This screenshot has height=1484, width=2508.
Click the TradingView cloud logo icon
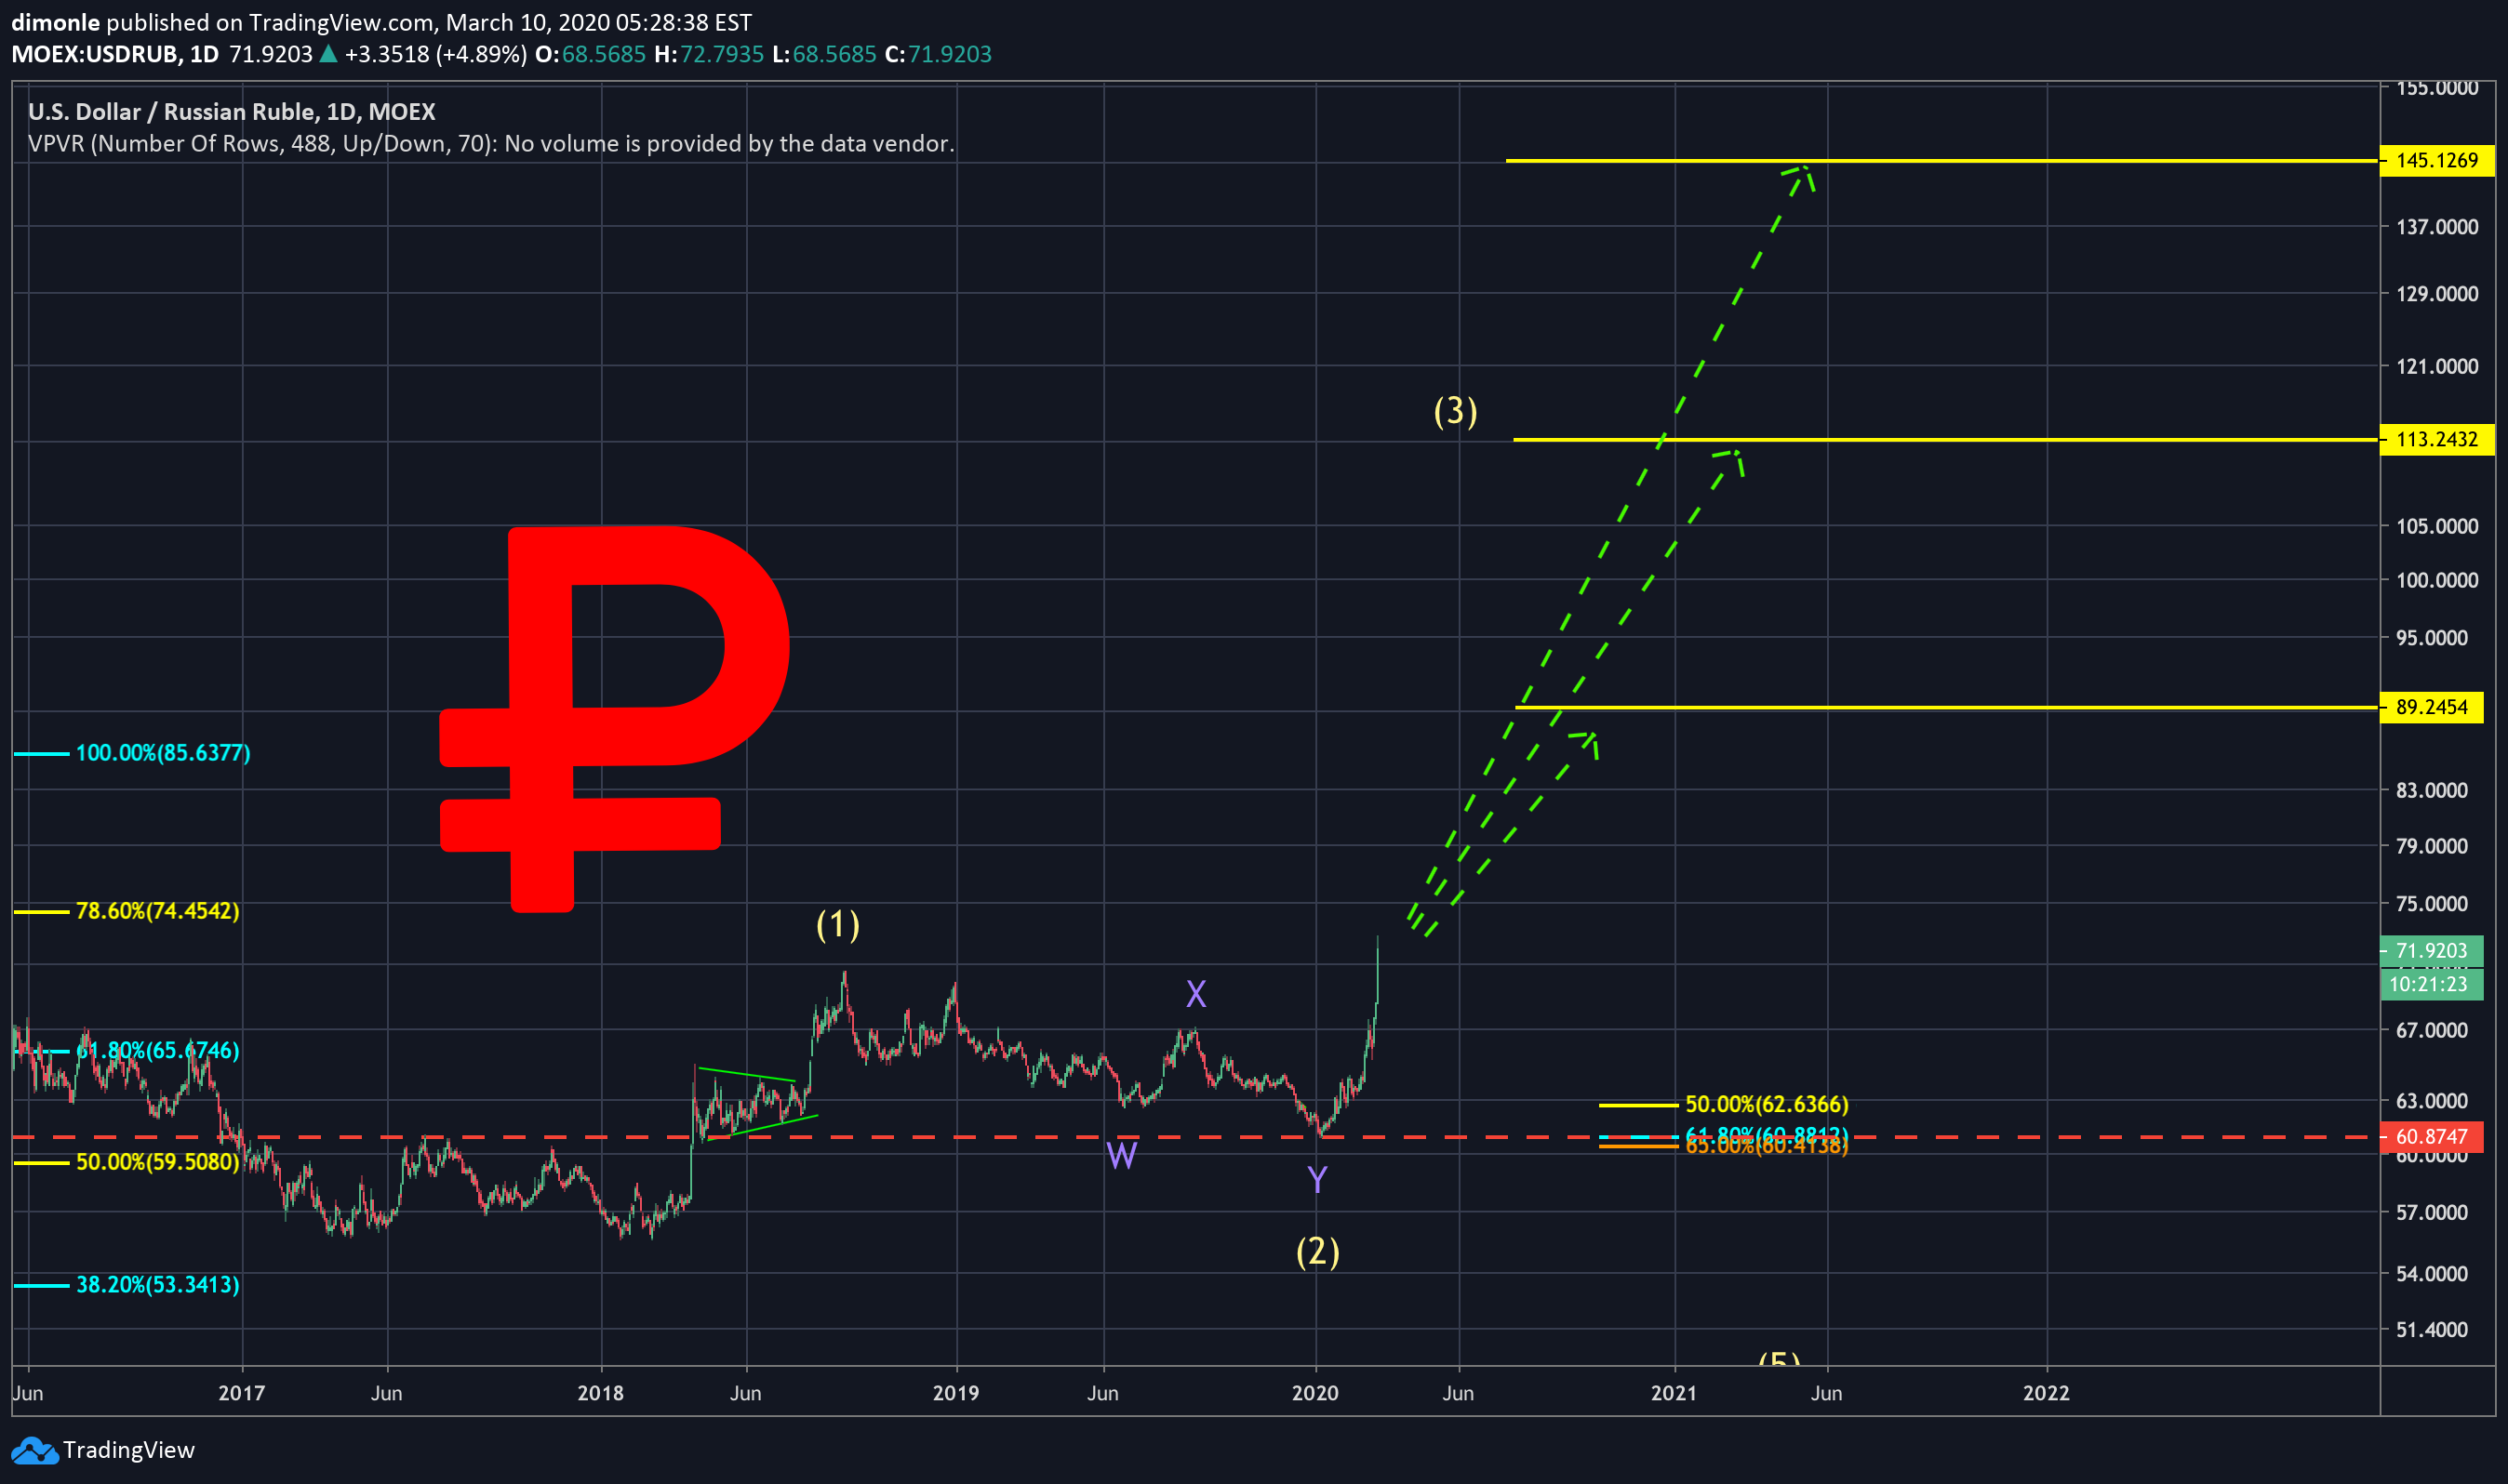(34, 1450)
